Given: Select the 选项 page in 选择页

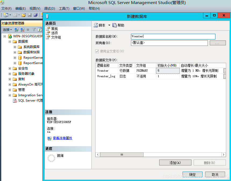Looking at the screenshot, I should (54, 33).
